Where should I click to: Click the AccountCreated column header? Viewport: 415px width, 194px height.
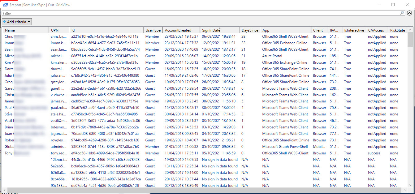(x=181, y=30)
